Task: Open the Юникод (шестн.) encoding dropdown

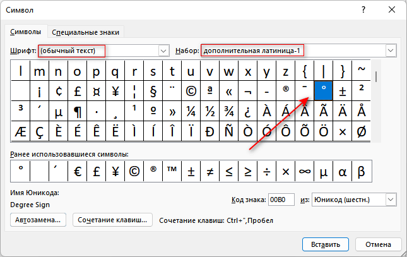Action: point(391,200)
